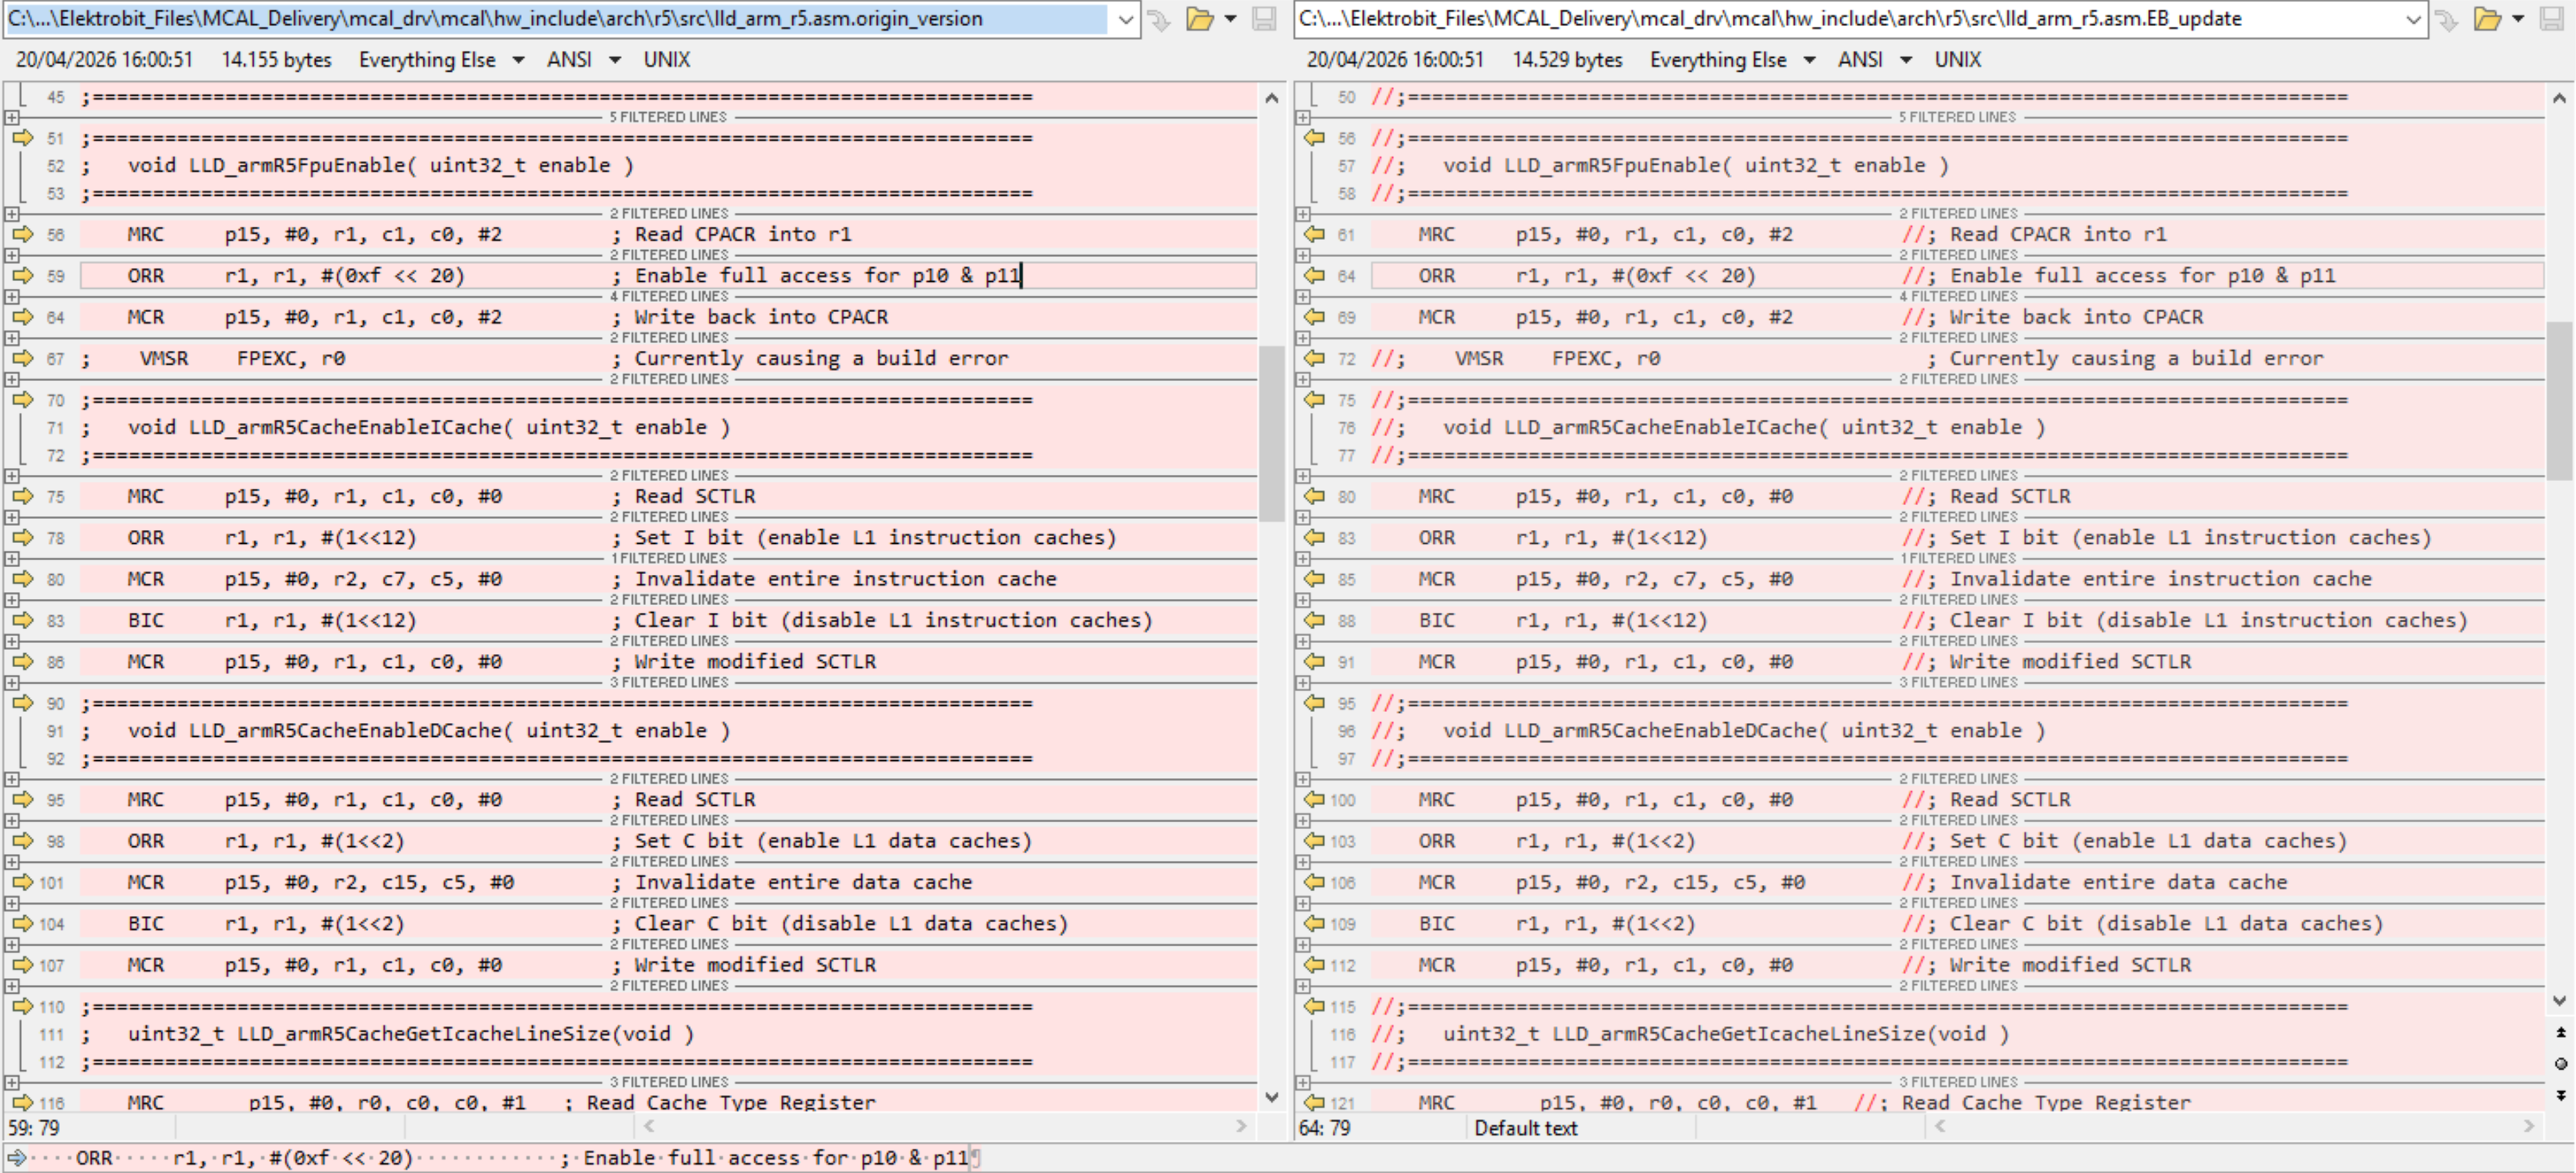
Task: Open left file path history dropdown
Action: point(1125,19)
